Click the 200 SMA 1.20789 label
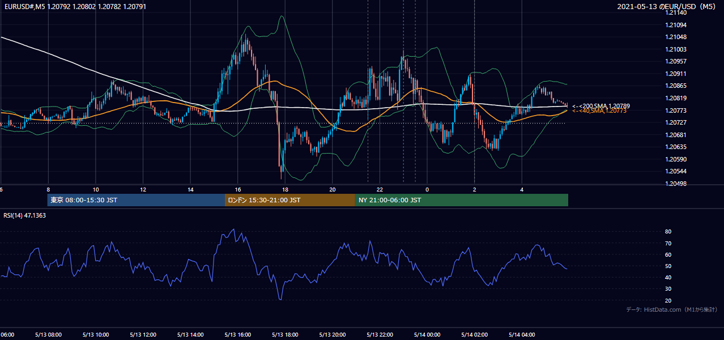 [x=601, y=106]
